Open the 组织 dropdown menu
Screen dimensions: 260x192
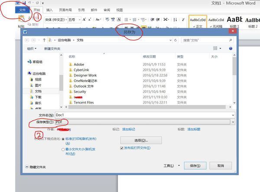[x=32, y=49]
